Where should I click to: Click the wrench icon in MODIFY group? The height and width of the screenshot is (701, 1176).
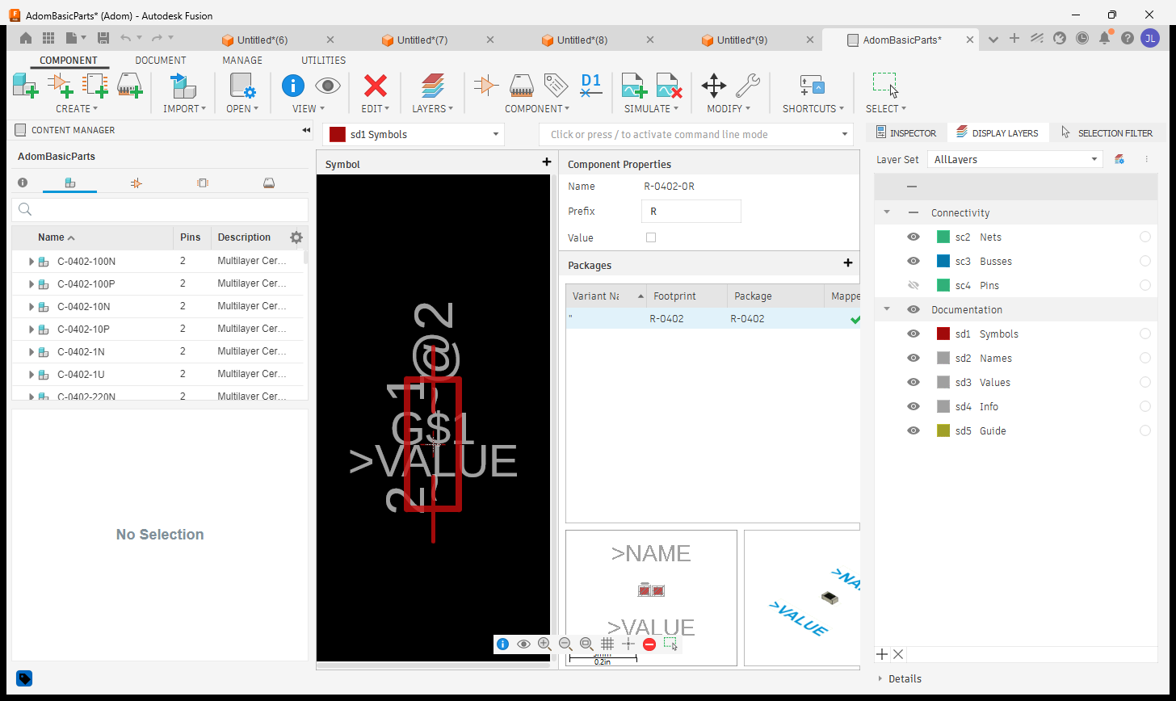[747, 85]
